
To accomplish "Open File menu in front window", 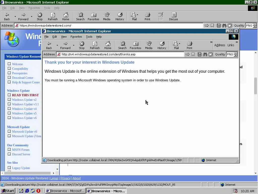I will (x=46, y=37).
